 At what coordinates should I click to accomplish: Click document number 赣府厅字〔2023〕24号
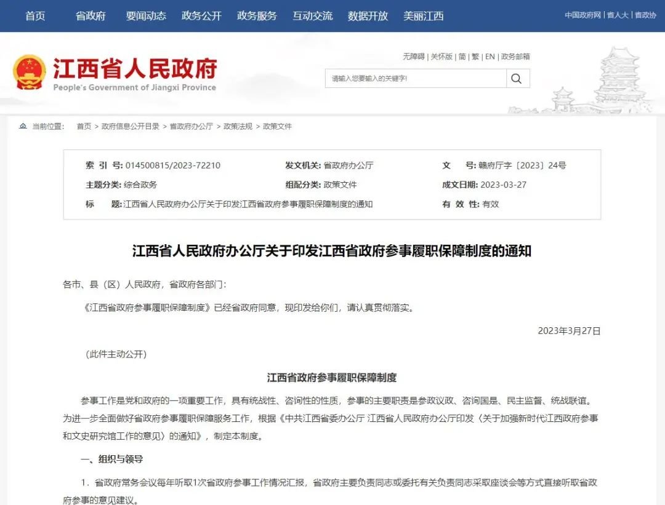pyautogui.click(x=522, y=165)
